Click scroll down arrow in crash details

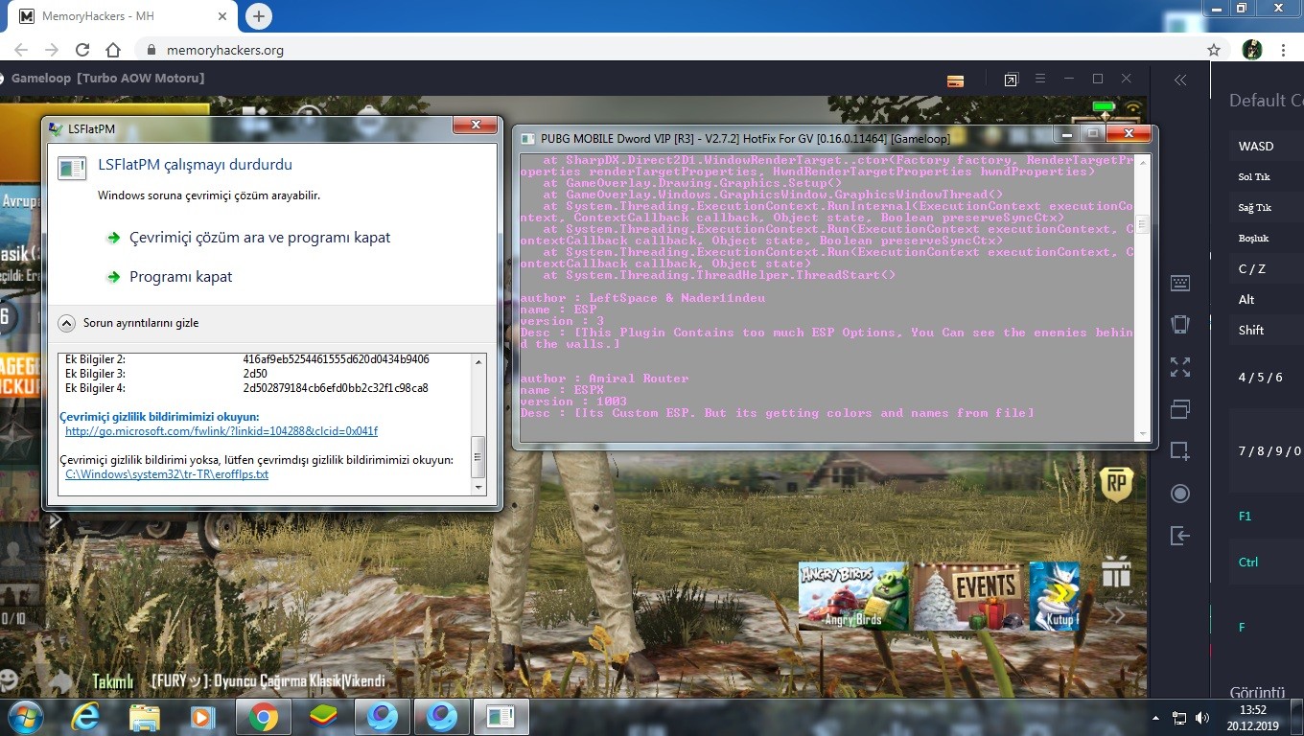point(479,488)
